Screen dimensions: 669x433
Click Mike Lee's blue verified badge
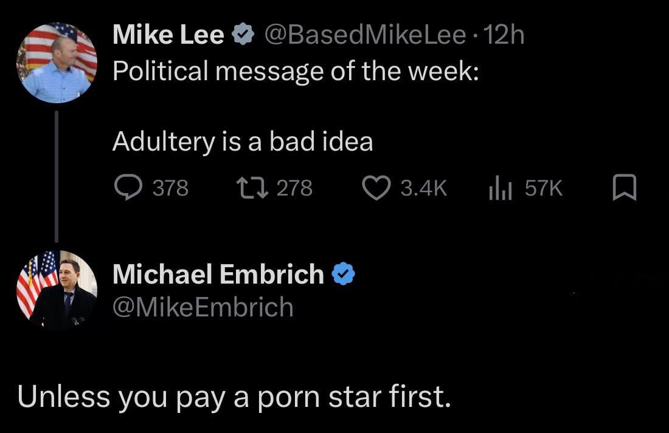(x=244, y=36)
